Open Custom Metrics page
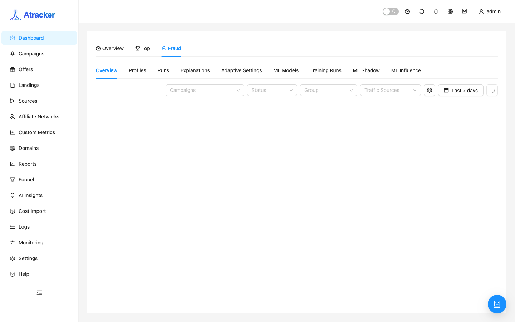Screen dimensions: 515x322 coord(39,132)
